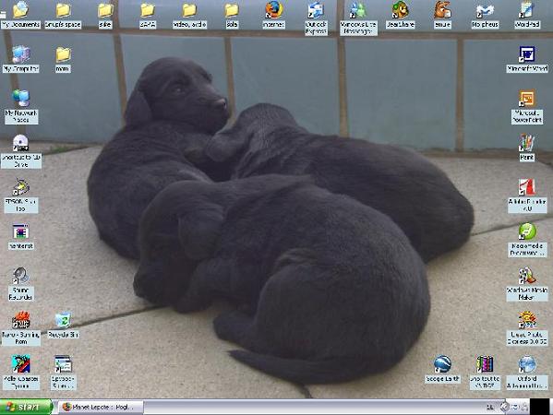Open the desktop folder under the second top-row folder
The height and width of the screenshot is (415, 553).
(x=63, y=59)
